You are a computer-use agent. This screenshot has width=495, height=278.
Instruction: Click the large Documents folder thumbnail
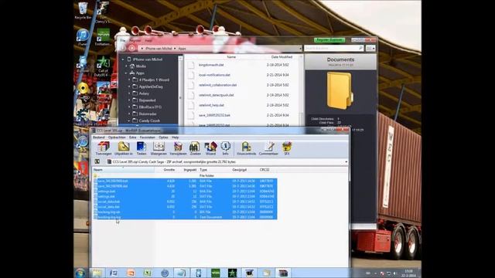340,90
